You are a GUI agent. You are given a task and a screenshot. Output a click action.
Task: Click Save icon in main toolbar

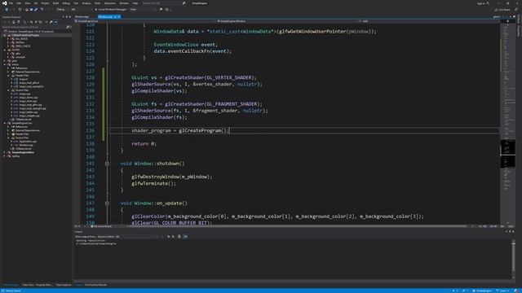coord(31,9)
